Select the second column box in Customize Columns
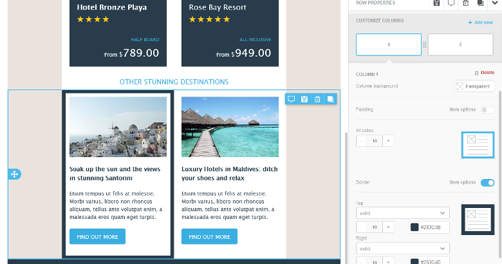The width and height of the screenshot is (502, 264). 460,44
